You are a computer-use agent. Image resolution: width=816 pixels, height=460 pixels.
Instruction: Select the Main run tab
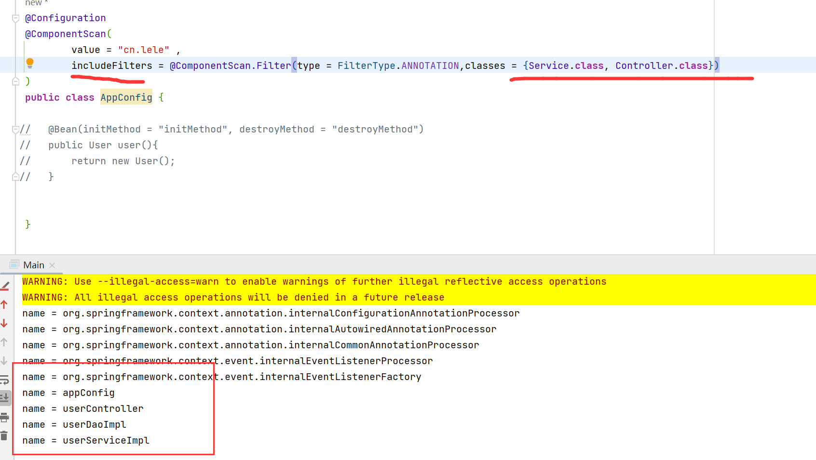point(34,265)
